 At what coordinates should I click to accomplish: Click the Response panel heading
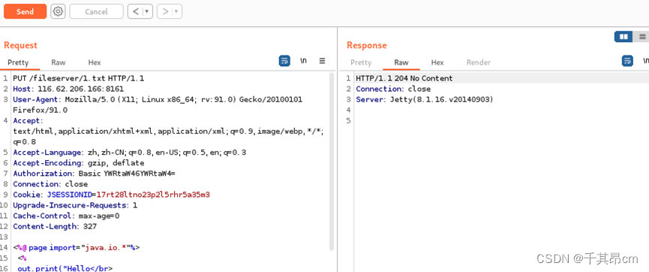367,45
